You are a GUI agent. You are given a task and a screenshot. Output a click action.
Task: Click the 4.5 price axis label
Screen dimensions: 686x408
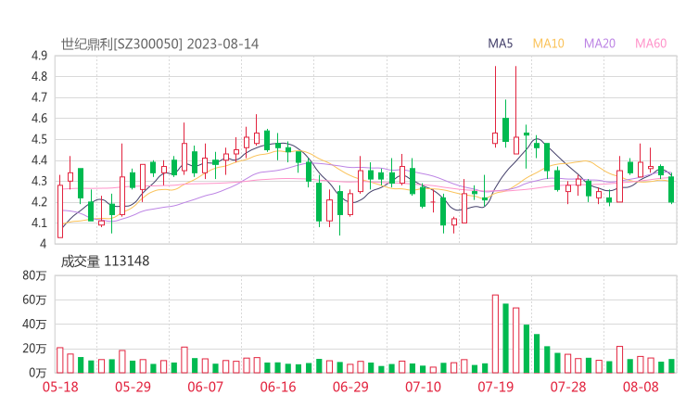(x=39, y=139)
